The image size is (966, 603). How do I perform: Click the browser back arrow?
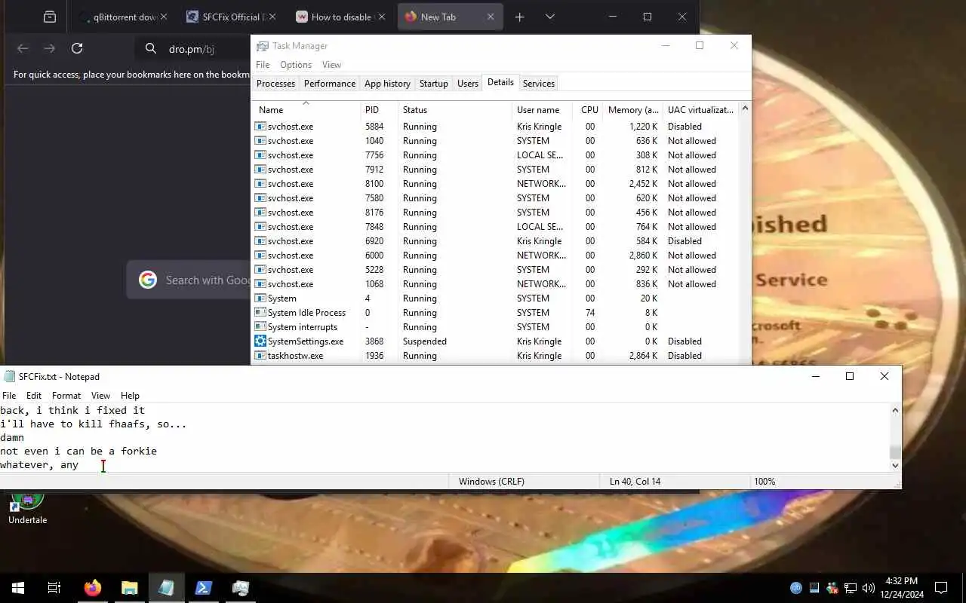[x=23, y=48]
